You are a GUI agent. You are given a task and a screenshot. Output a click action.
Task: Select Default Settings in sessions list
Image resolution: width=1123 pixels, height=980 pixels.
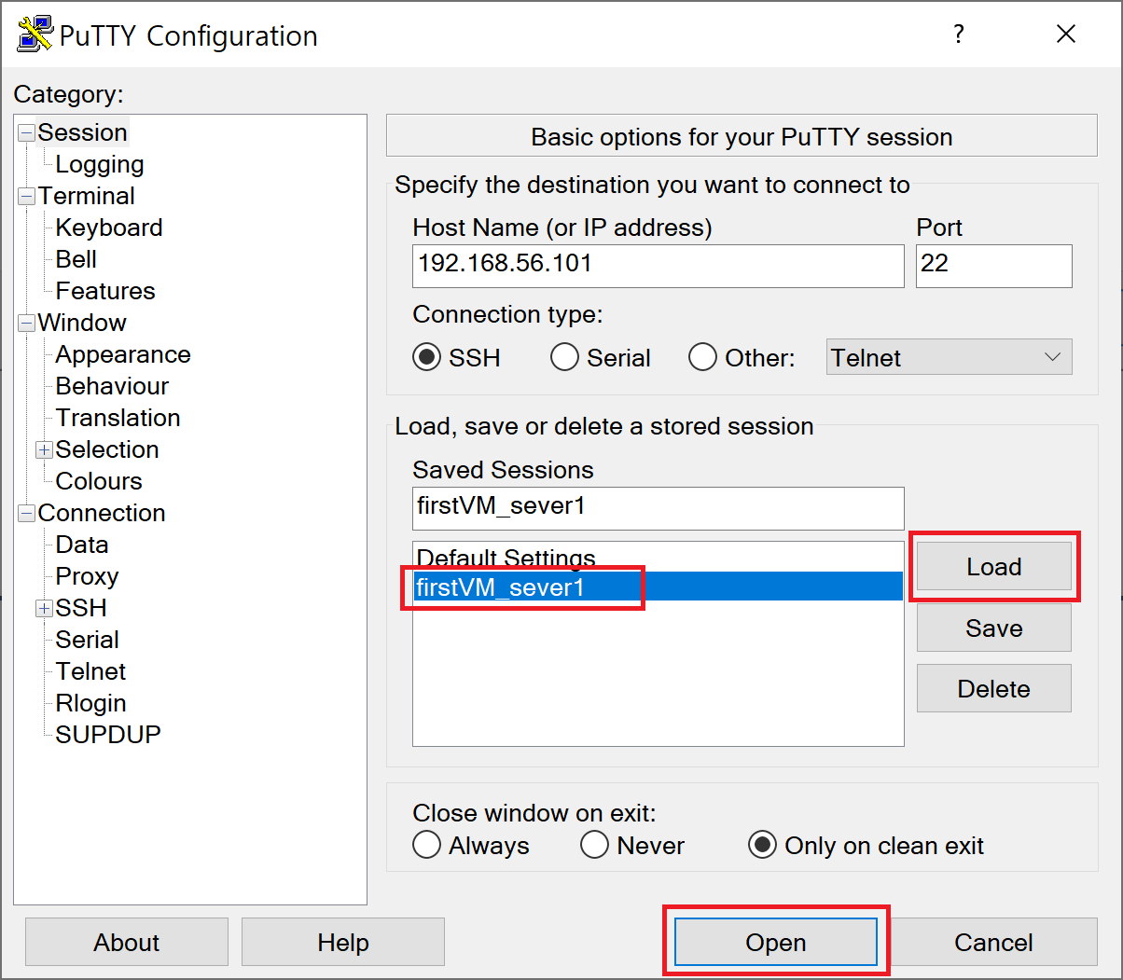658,558
